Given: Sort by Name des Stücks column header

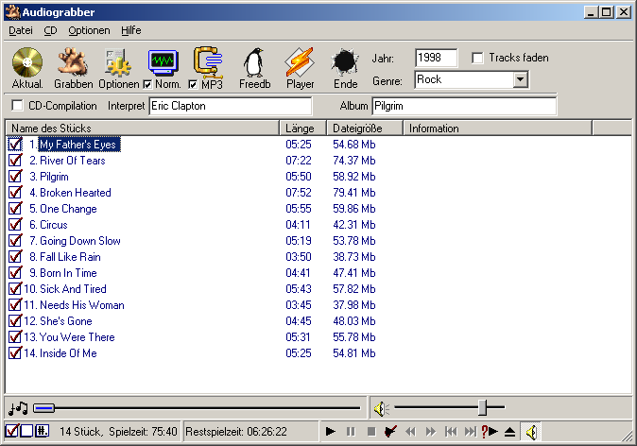Looking at the screenshot, I should pyautogui.click(x=143, y=128).
